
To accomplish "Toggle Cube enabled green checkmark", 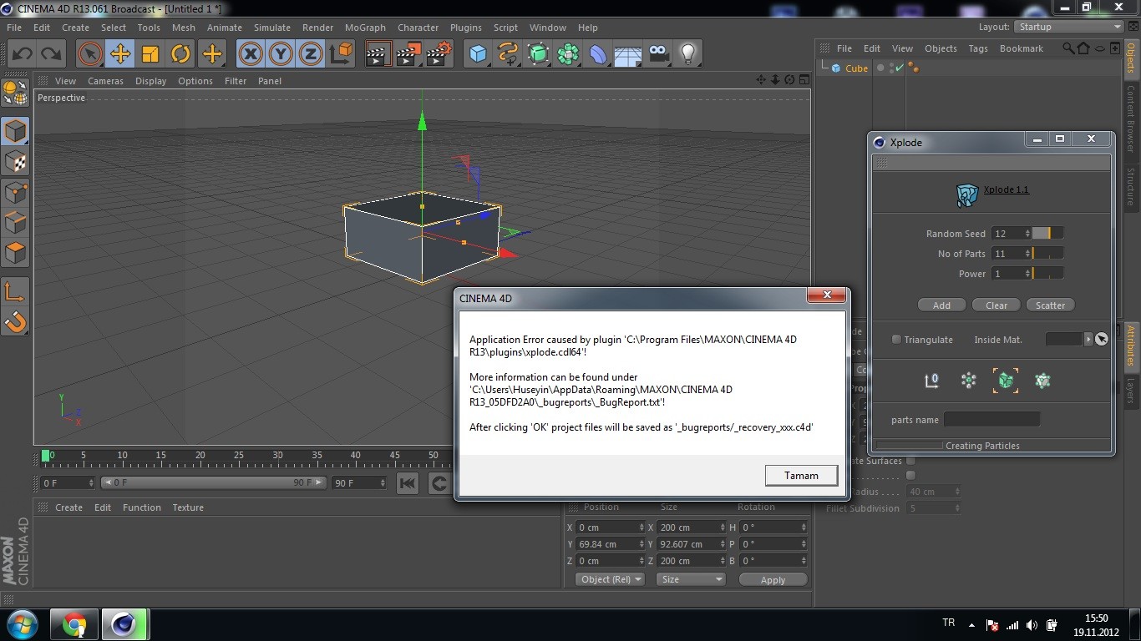I will point(899,68).
